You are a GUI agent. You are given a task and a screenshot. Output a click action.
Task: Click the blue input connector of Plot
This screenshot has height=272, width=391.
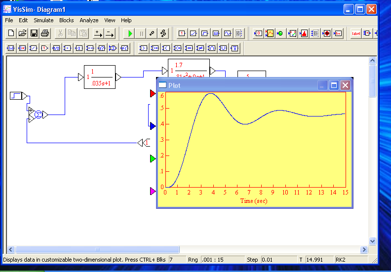[153, 126]
